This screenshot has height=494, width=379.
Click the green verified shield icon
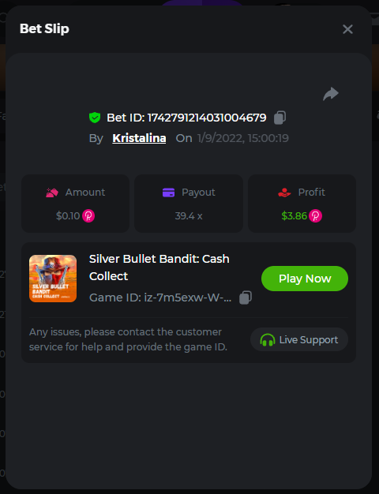(x=95, y=118)
